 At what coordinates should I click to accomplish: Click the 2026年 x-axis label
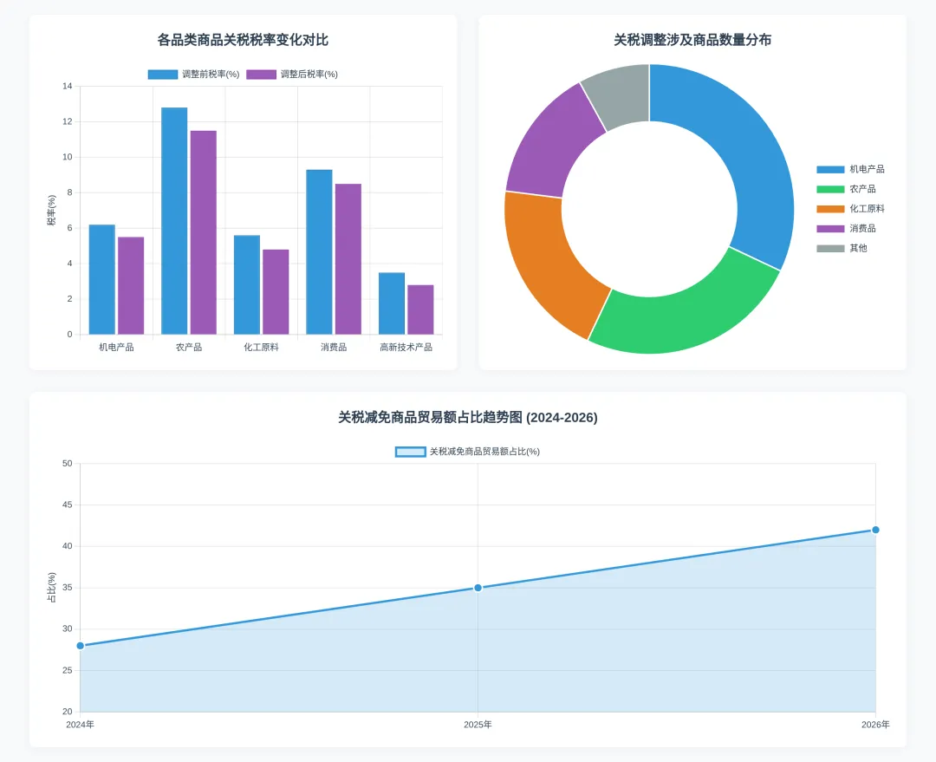point(875,725)
